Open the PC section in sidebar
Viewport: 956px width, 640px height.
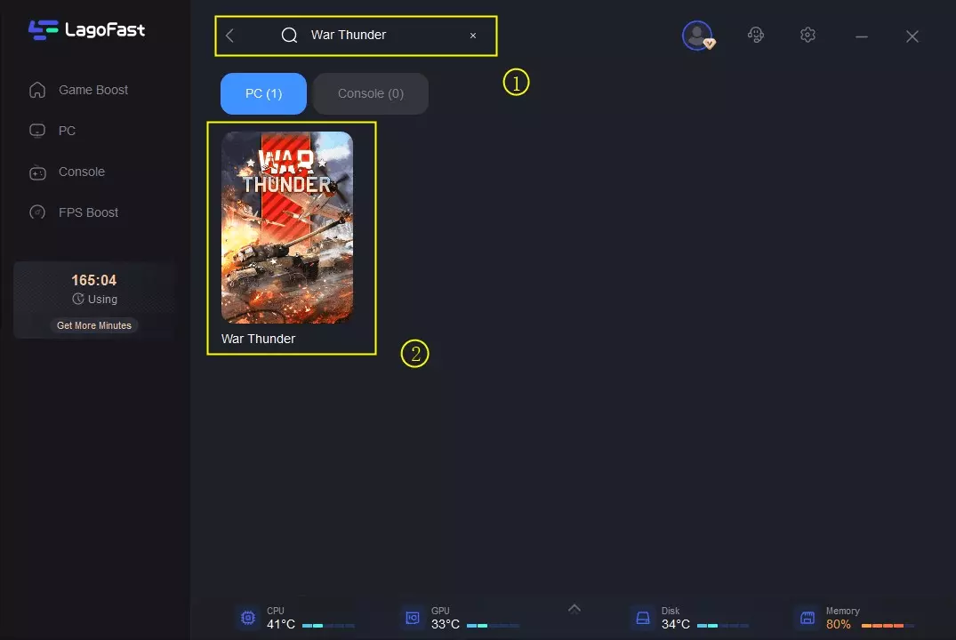click(x=52, y=131)
